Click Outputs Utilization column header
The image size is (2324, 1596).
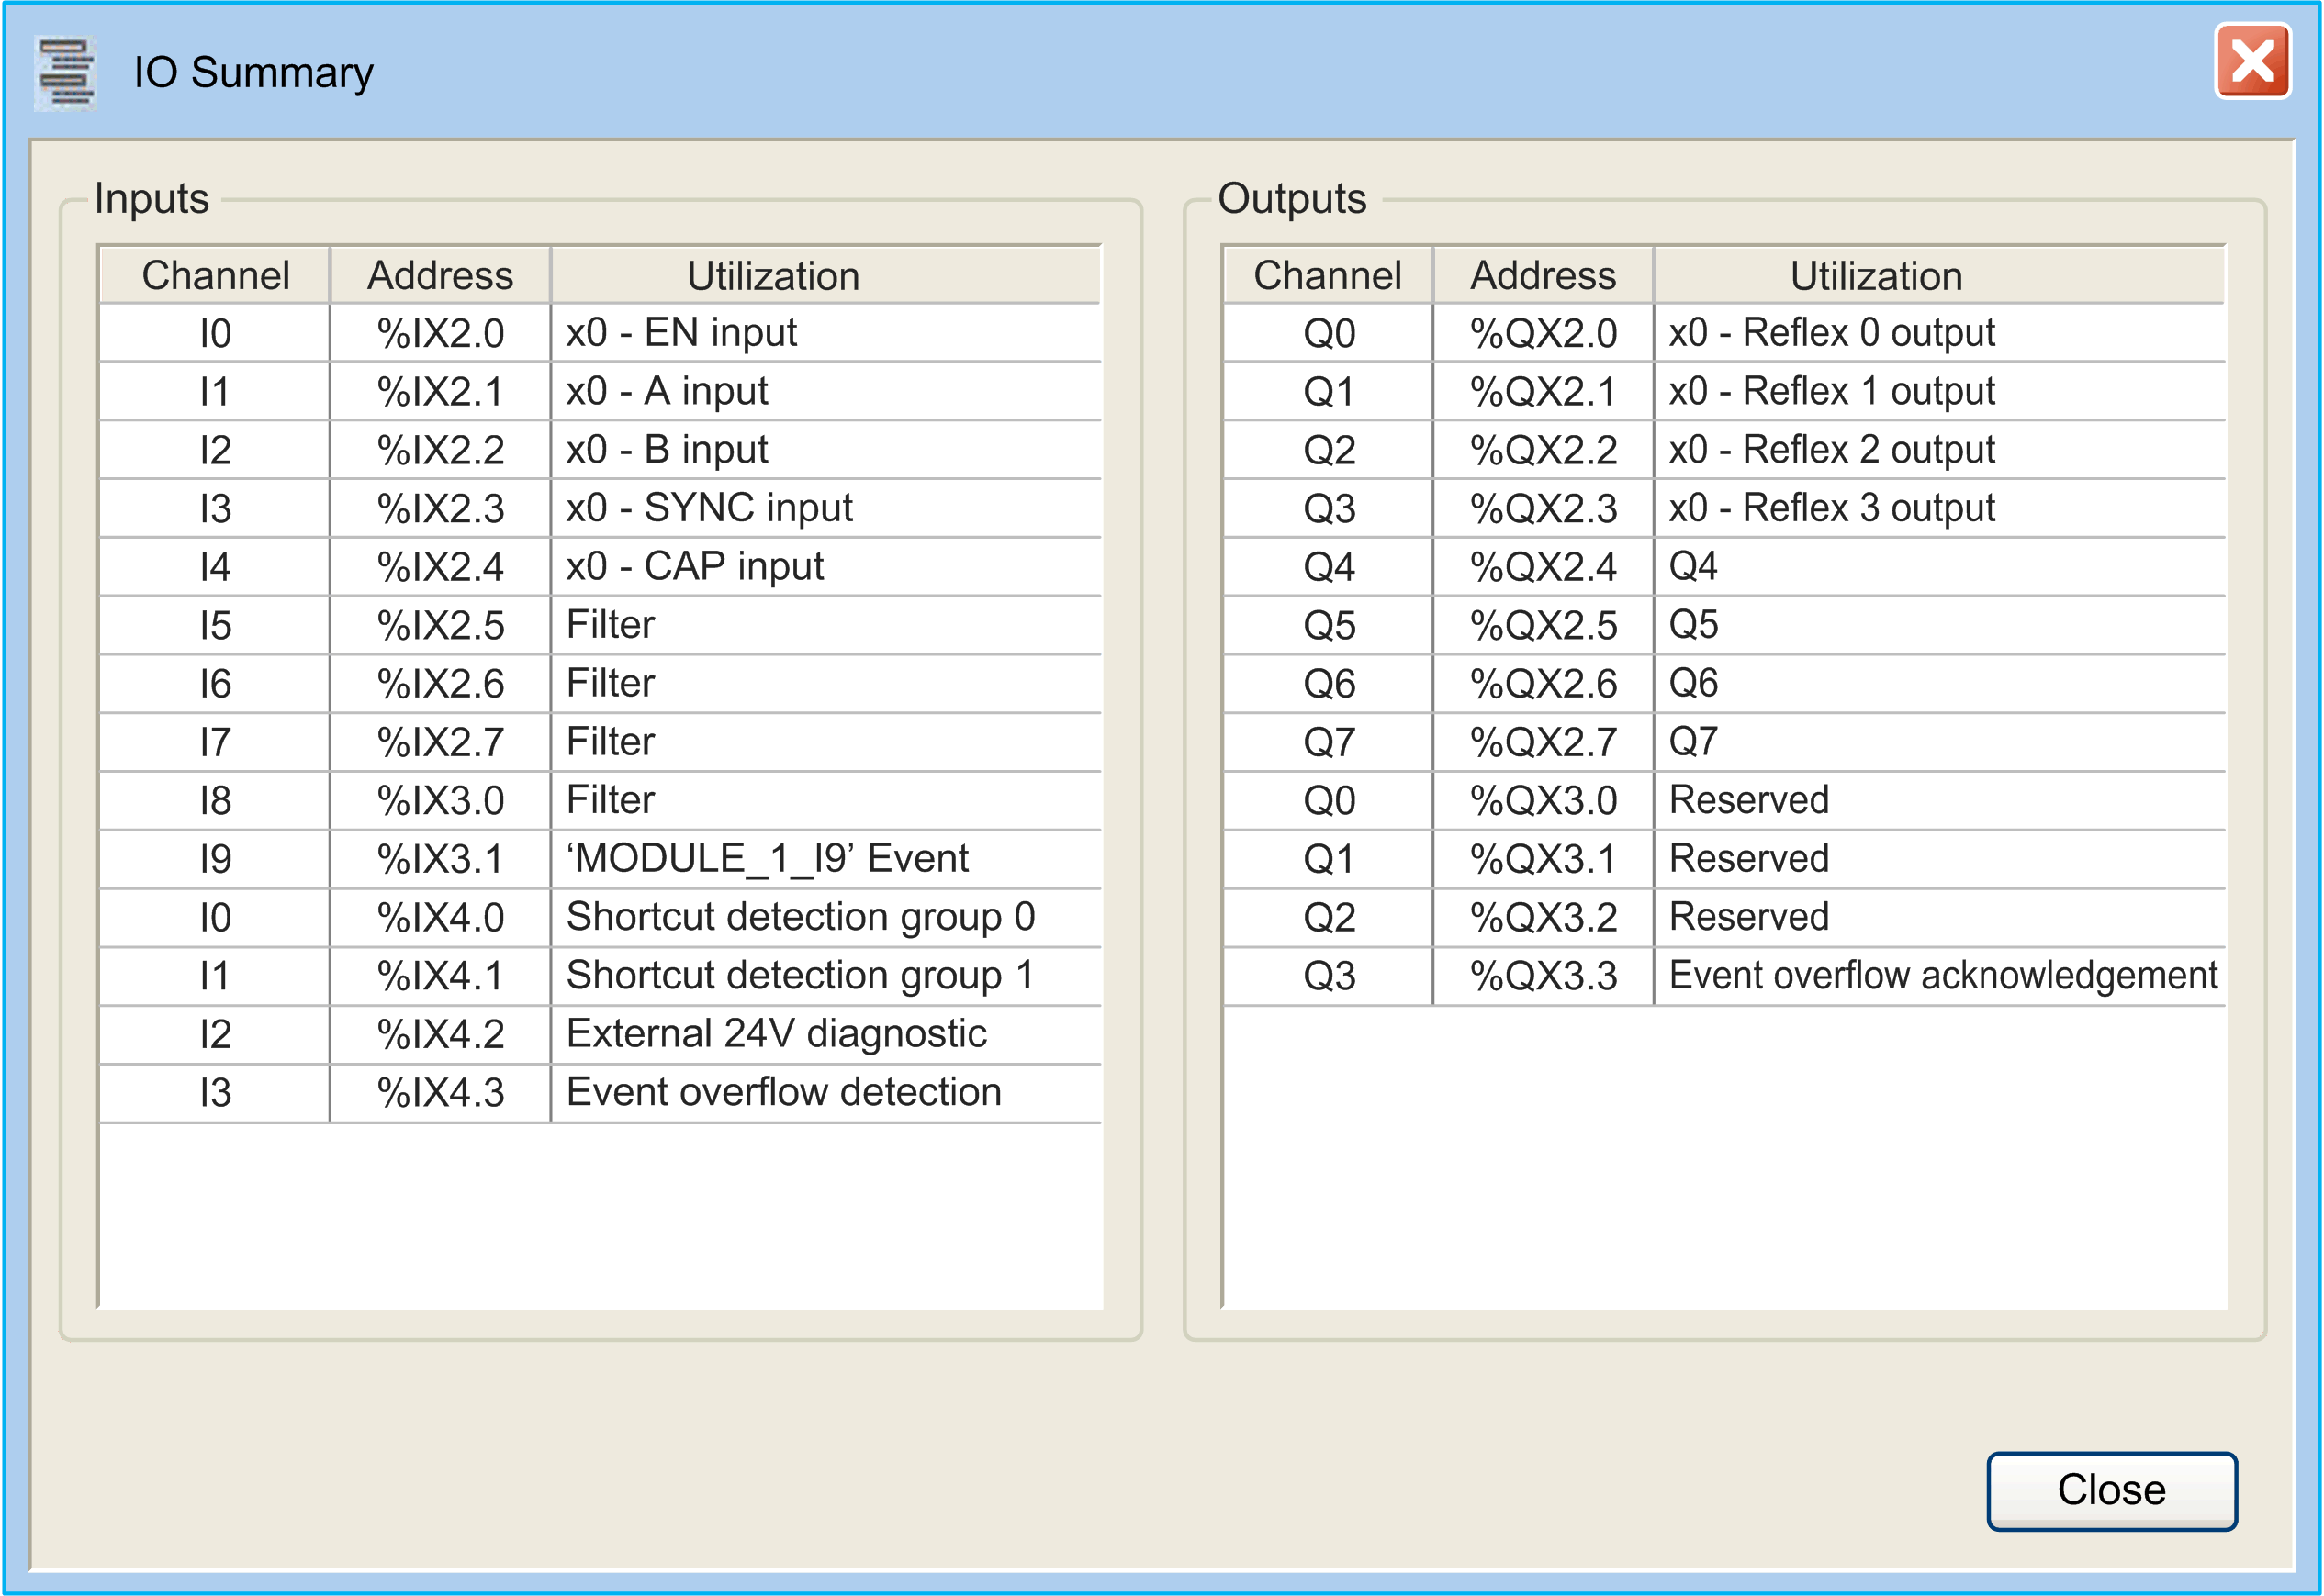tap(1876, 276)
